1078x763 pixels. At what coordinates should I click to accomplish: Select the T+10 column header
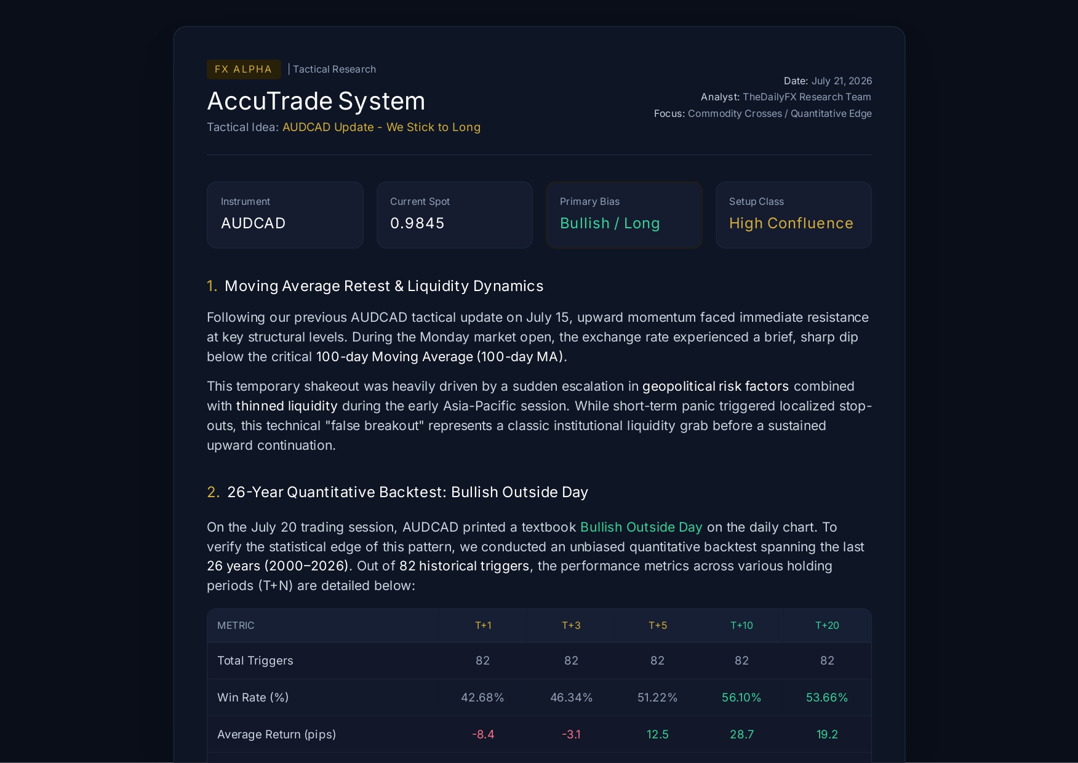coord(741,626)
